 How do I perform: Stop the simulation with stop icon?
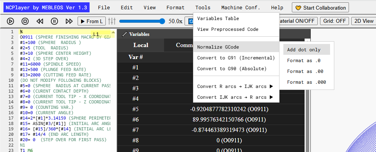[25, 21]
